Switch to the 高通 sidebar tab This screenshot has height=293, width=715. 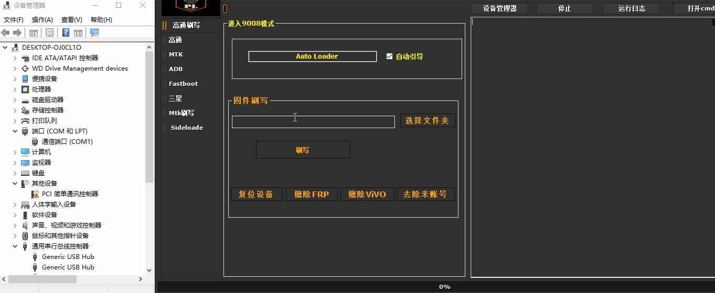(x=191, y=40)
